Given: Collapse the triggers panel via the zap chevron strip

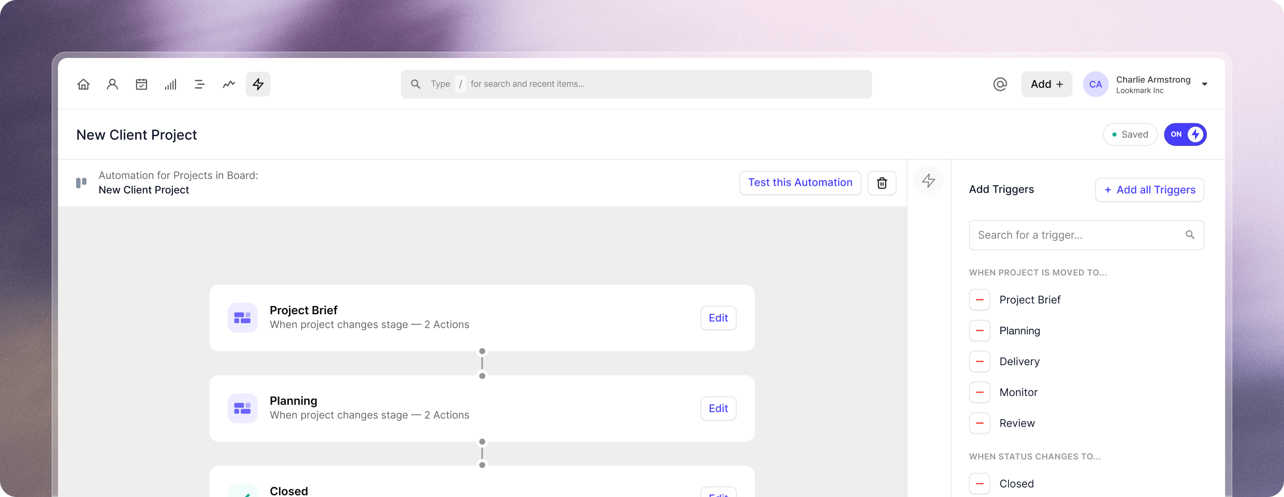Looking at the screenshot, I should click(x=928, y=181).
